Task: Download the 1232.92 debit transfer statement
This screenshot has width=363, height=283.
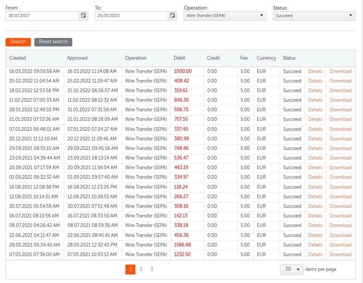Action: click(x=340, y=254)
